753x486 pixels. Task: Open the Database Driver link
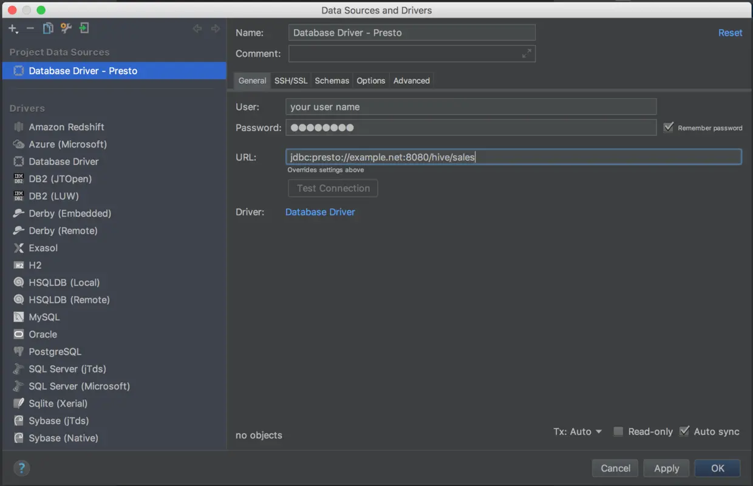point(320,212)
